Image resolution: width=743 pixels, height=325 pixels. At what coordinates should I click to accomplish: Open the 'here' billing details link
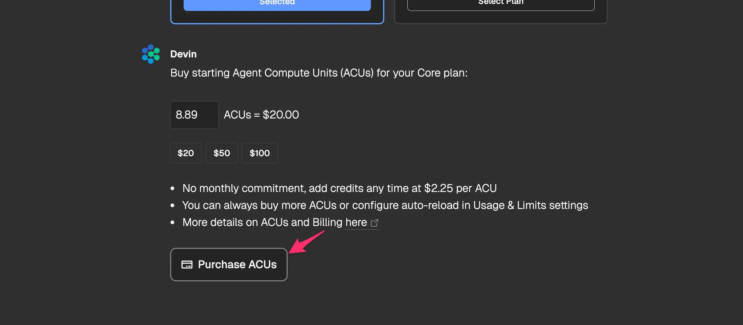pos(356,223)
